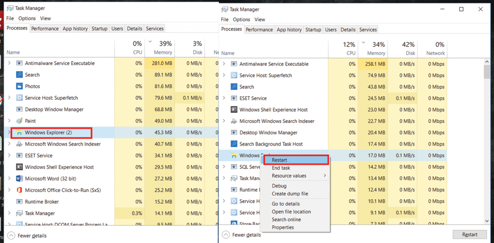Click Desktop Window Manager icon in left window
The image size is (494, 243).
(19, 109)
